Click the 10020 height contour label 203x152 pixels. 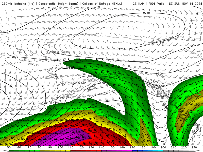[92, 75]
